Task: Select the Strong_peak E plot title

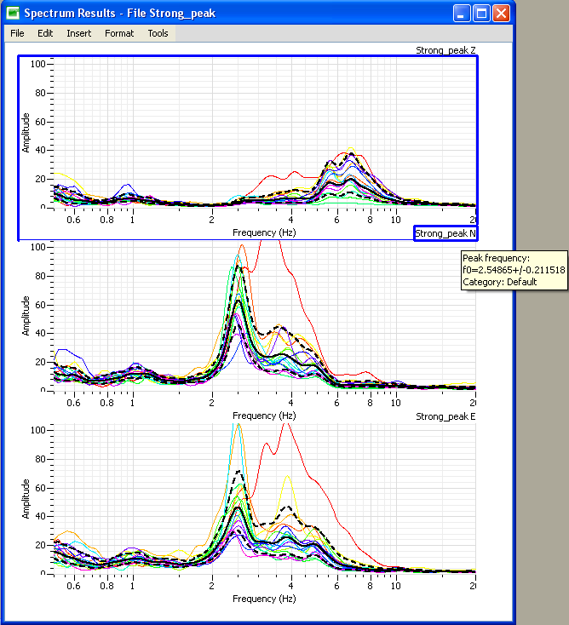Action: point(445,416)
